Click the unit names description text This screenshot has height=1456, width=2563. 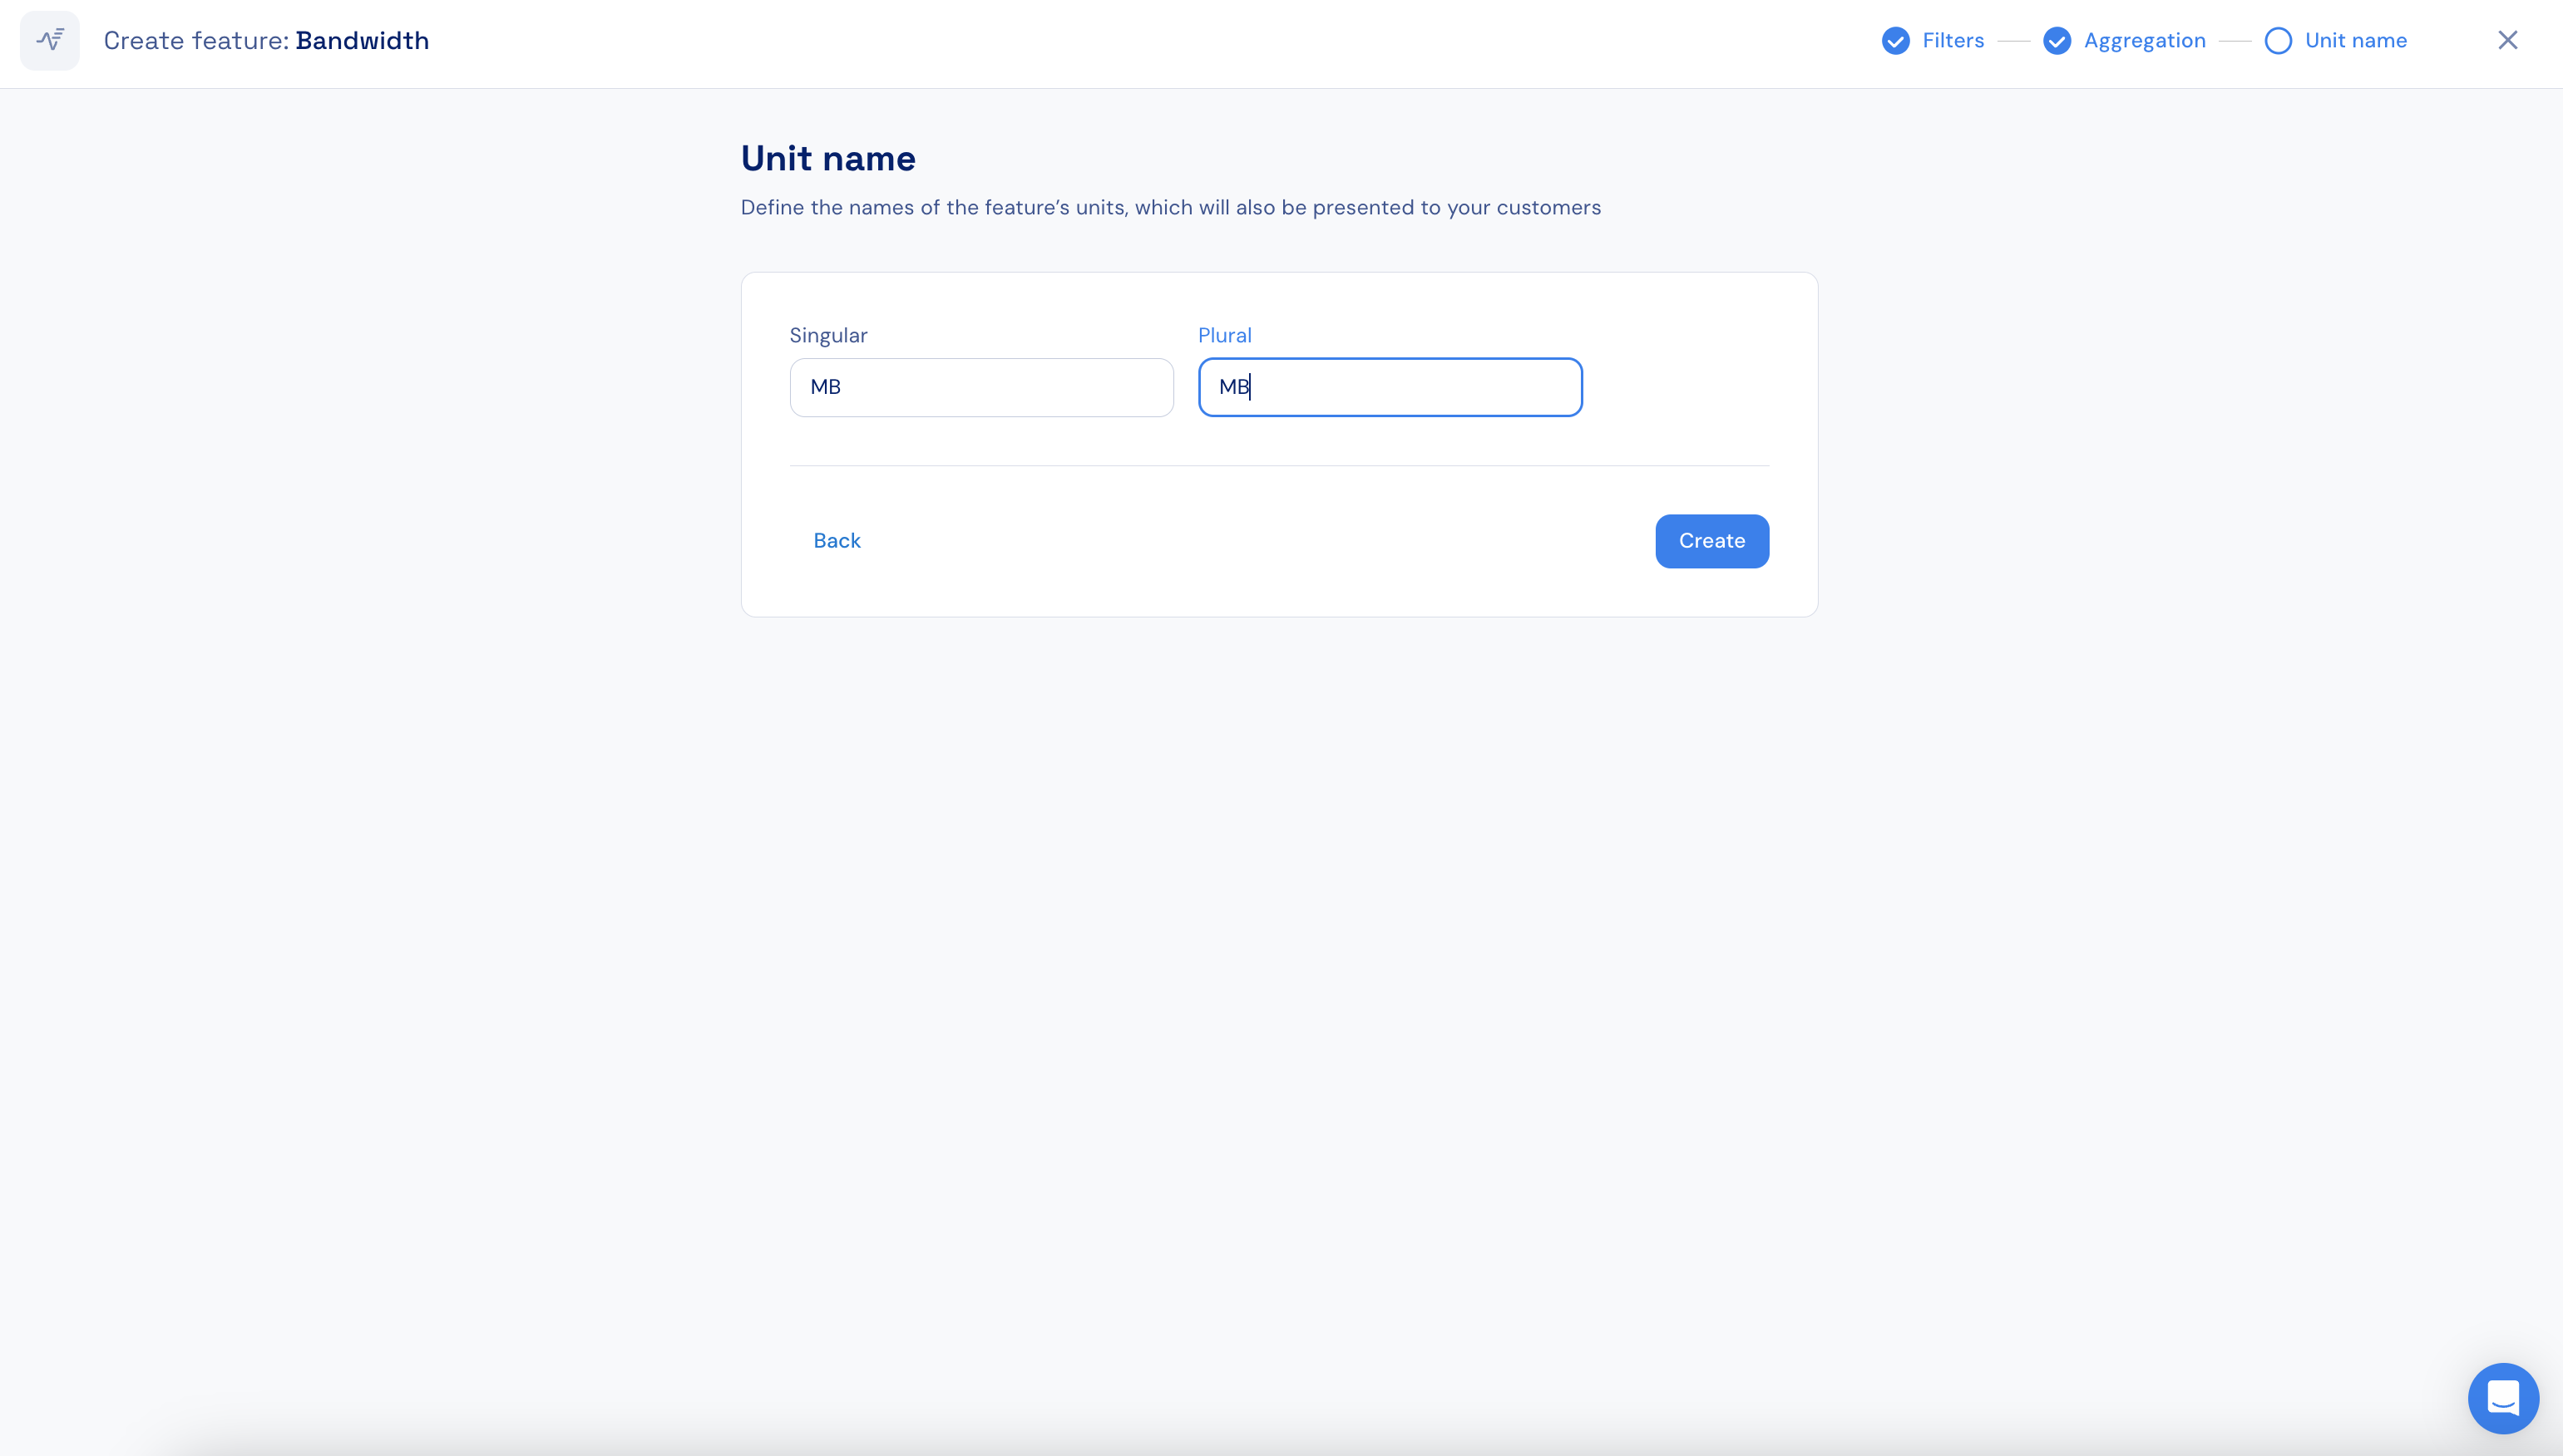pos(1170,208)
